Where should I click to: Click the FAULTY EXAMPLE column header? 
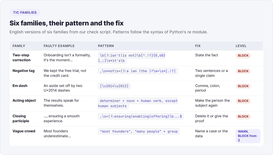(x=59, y=46)
